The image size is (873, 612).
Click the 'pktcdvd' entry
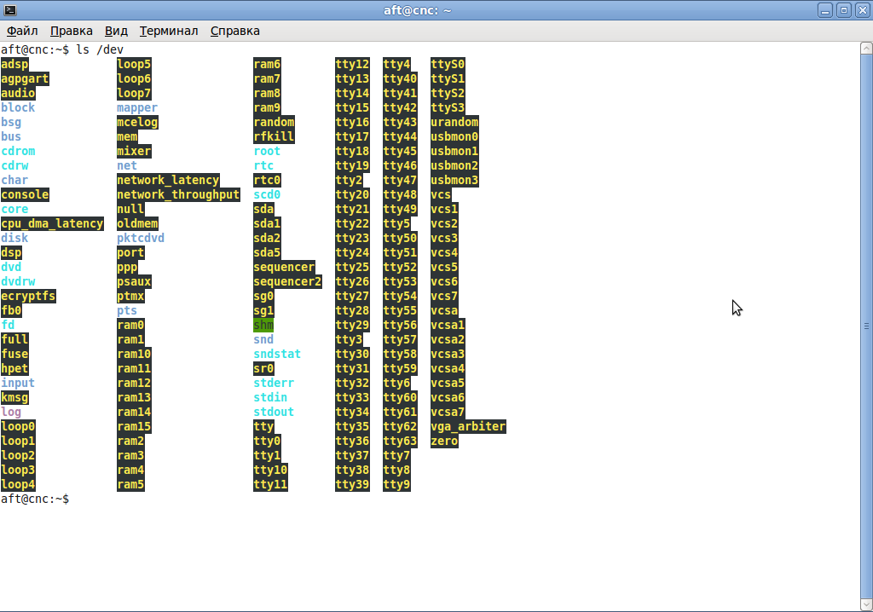click(141, 238)
